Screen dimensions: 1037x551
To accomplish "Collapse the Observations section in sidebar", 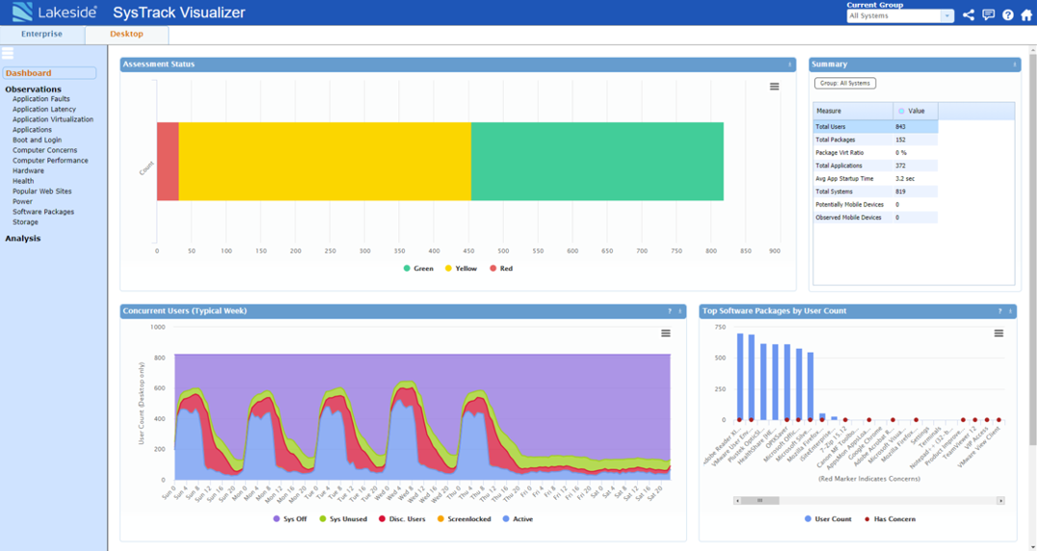I will tap(33, 90).
